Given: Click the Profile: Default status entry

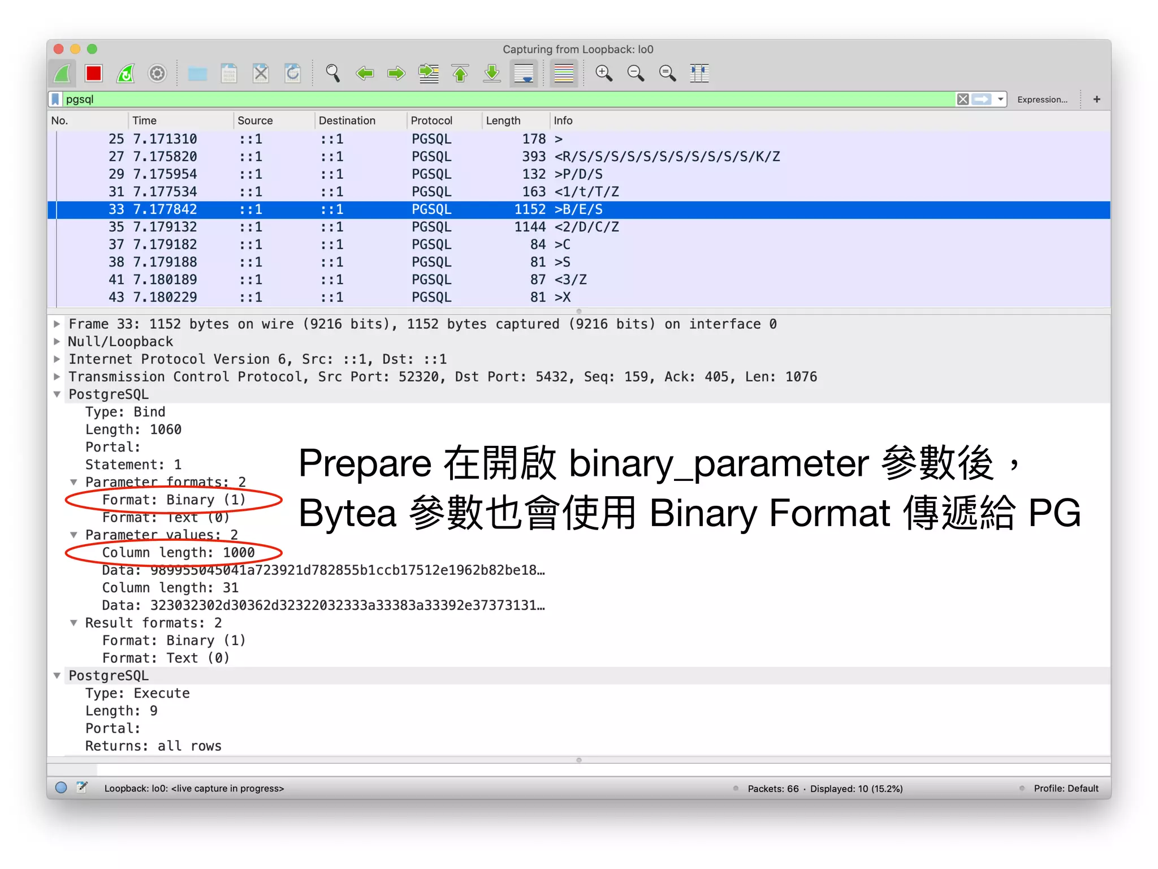Looking at the screenshot, I should [x=1066, y=789].
